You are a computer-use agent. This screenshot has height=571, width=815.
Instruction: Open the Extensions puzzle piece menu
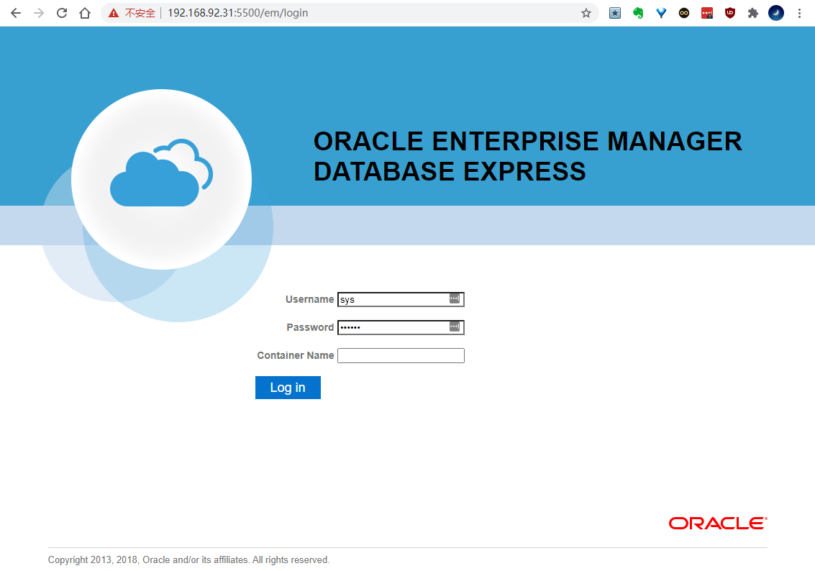coord(752,13)
